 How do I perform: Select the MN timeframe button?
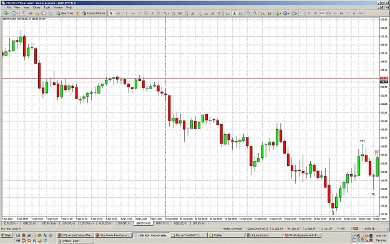point(361,14)
